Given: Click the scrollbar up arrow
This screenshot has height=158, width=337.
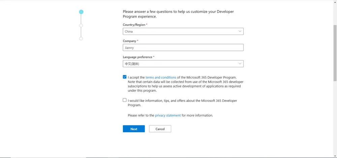Looking at the screenshot, I should pyautogui.click(x=335, y=2).
